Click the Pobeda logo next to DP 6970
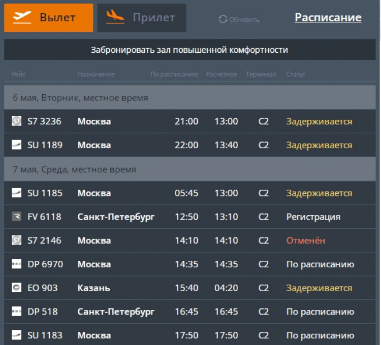 17,264
